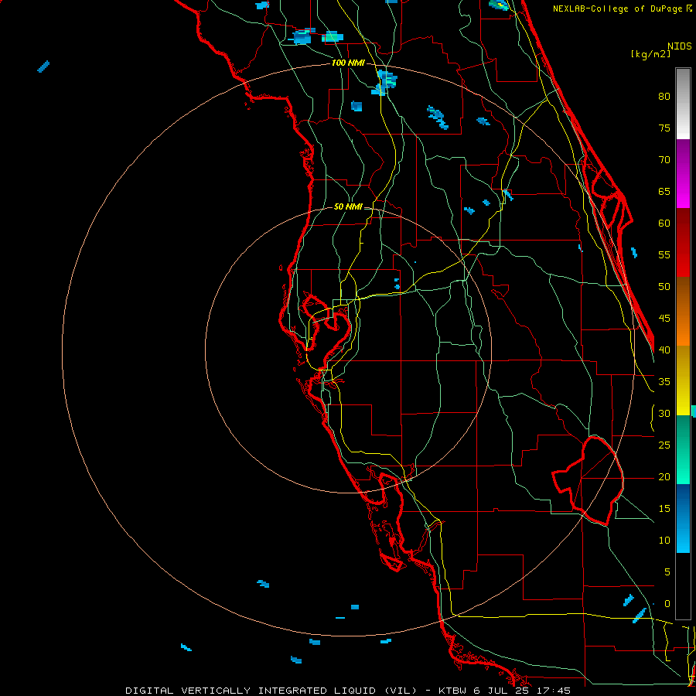
Task: Click the scale value 75
Action: (x=664, y=128)
